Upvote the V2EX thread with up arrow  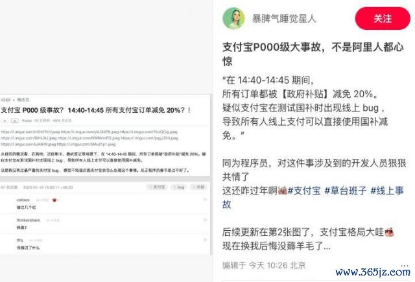5,121
